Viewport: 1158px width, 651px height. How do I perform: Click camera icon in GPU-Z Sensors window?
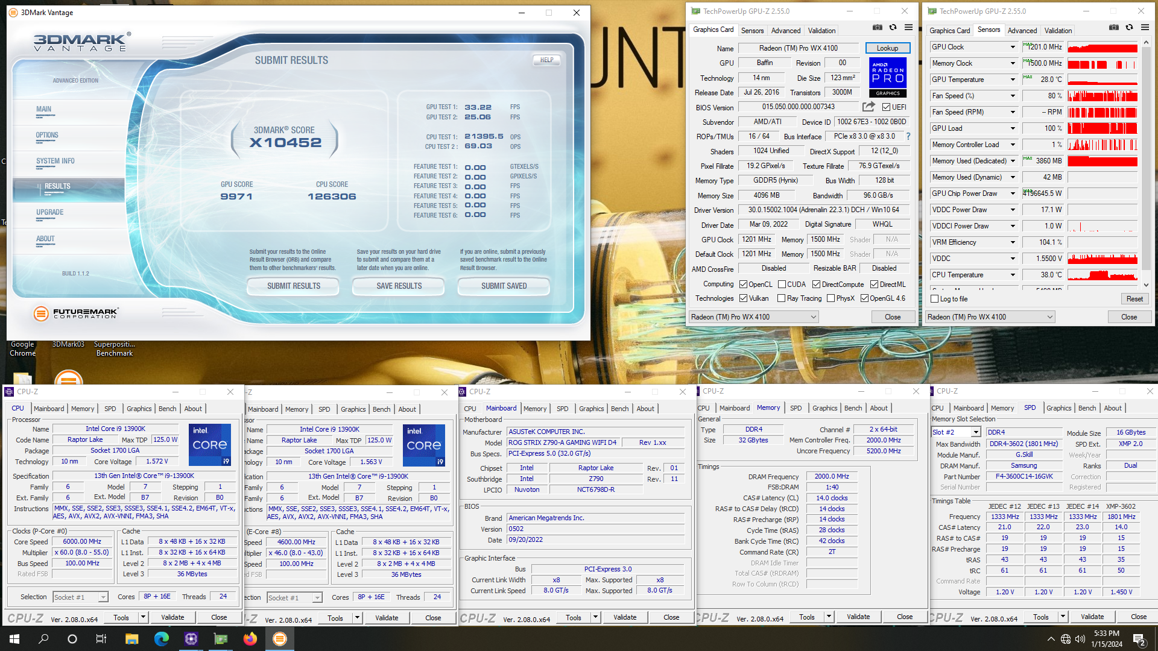(x=1113, y=28)
